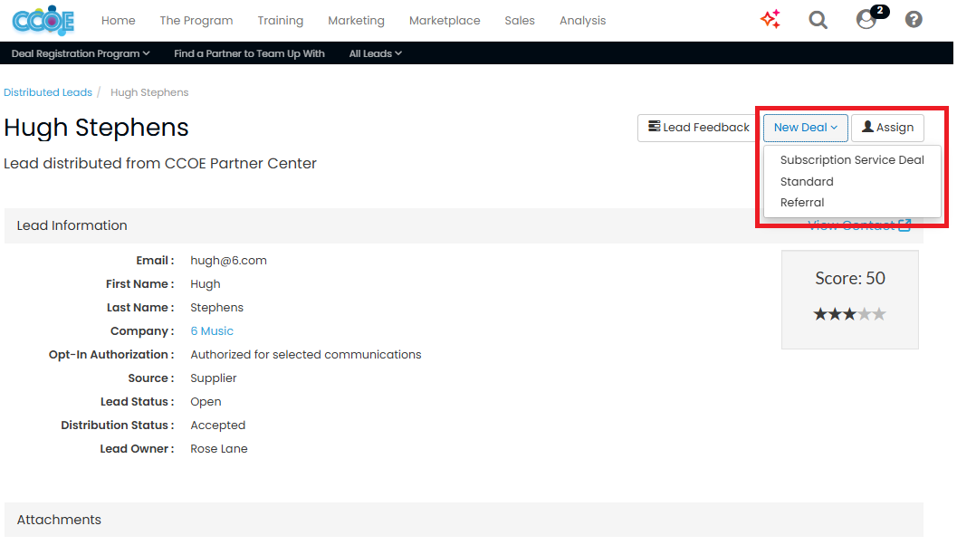Image resolution: width=957 pixels, height=545 pixels.
Task: Open Find a Partner to Team Up With
Action: pyautogui.click(x=249, y=53)
